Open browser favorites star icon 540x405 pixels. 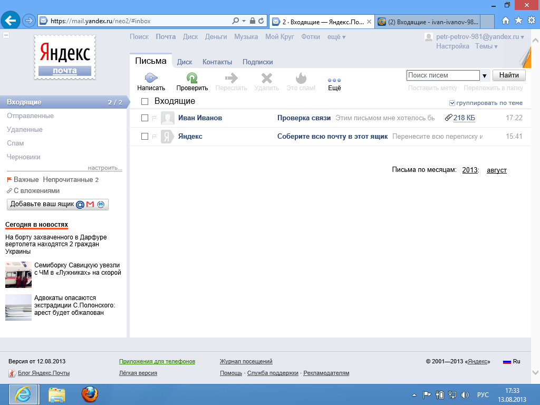[x=518, y=21]
